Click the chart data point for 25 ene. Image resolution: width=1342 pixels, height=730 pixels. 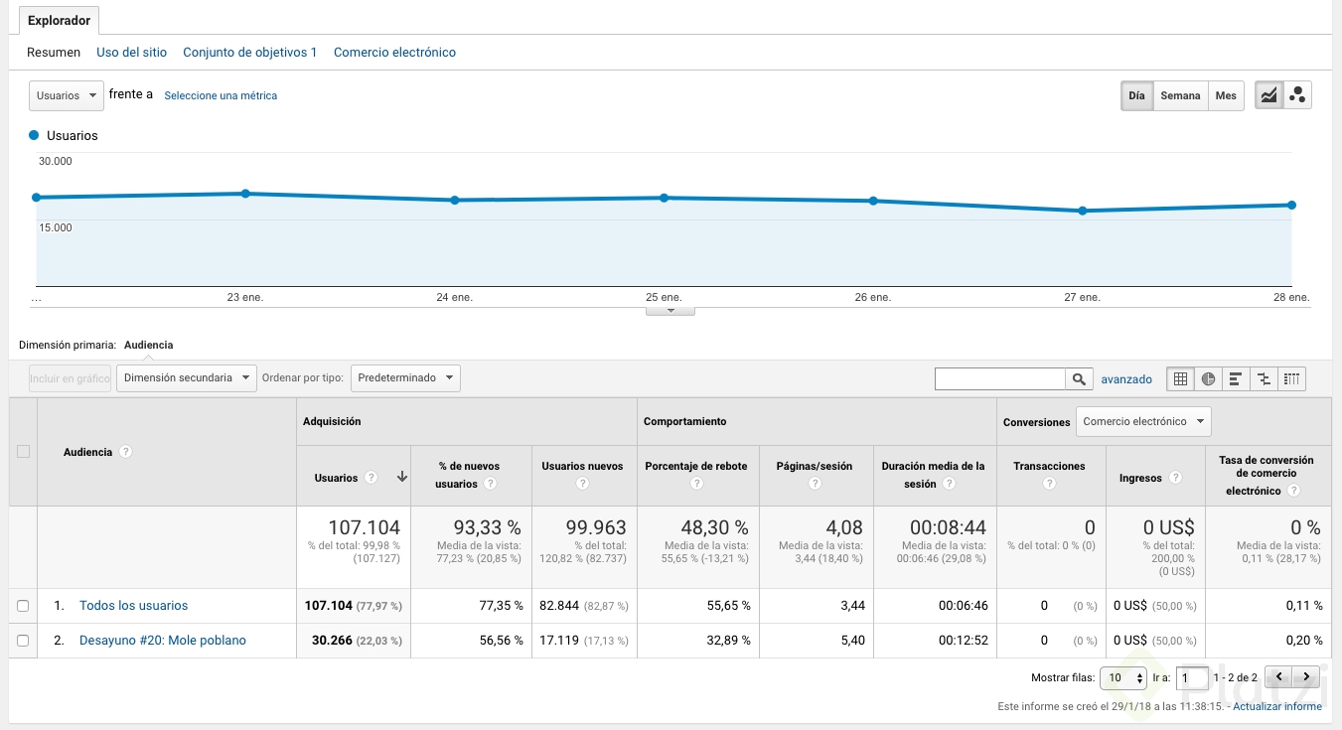click(x=664, y=198)
